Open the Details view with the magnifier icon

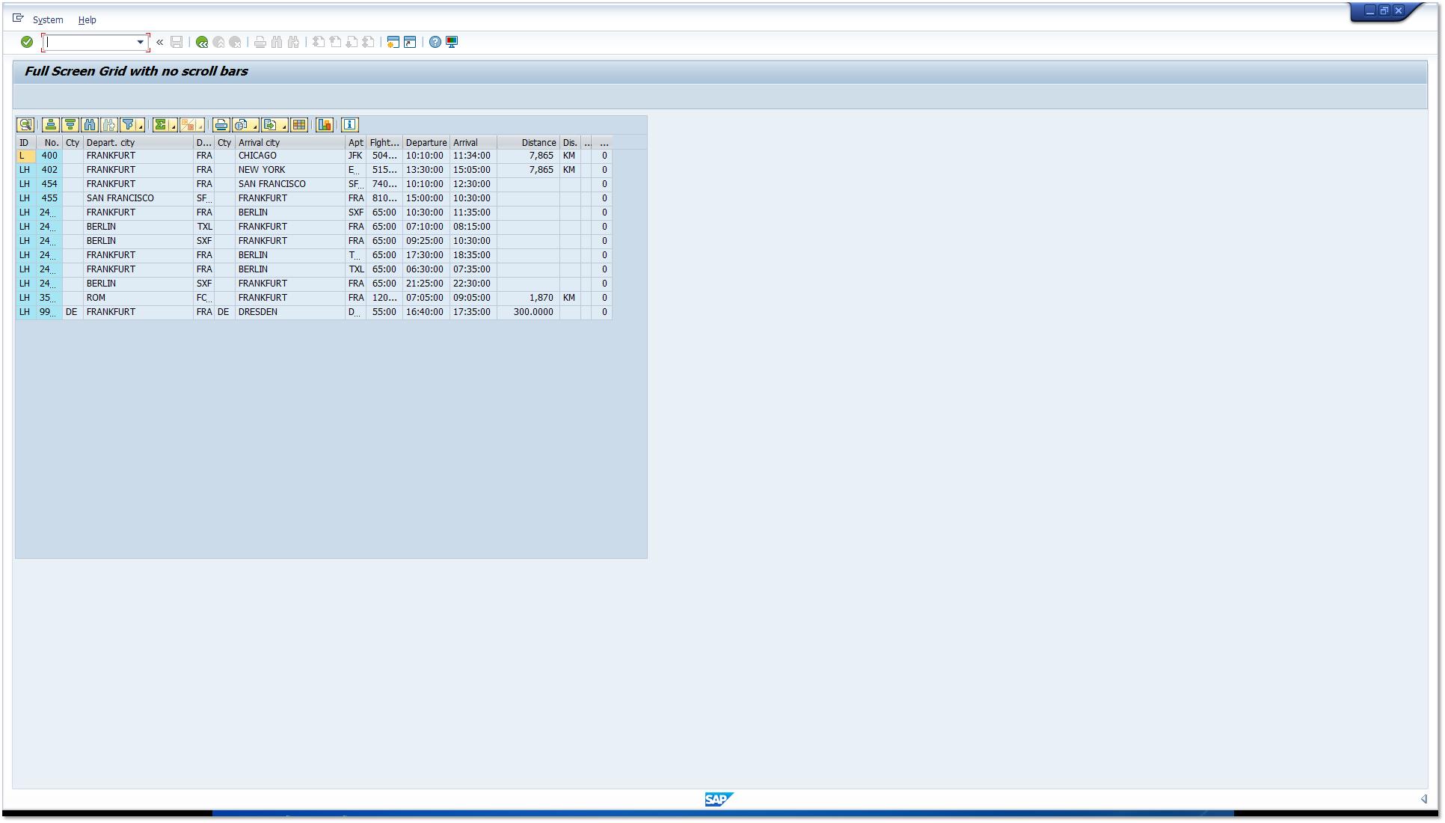pos(25,125)
